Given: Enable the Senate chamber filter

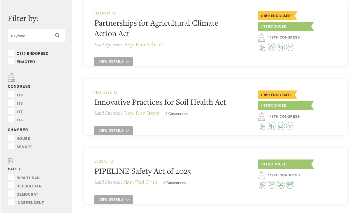Looking at the screenshot, I should tap(11, 146).
